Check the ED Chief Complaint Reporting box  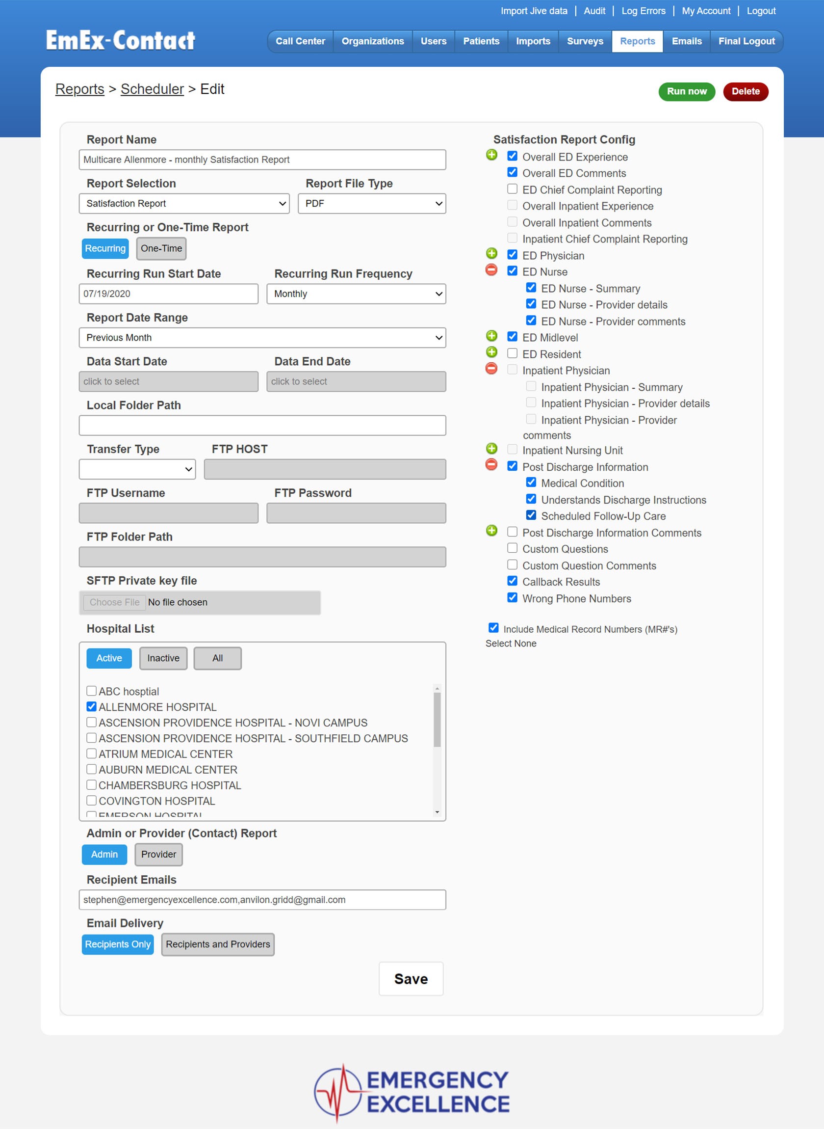(512, 189)
